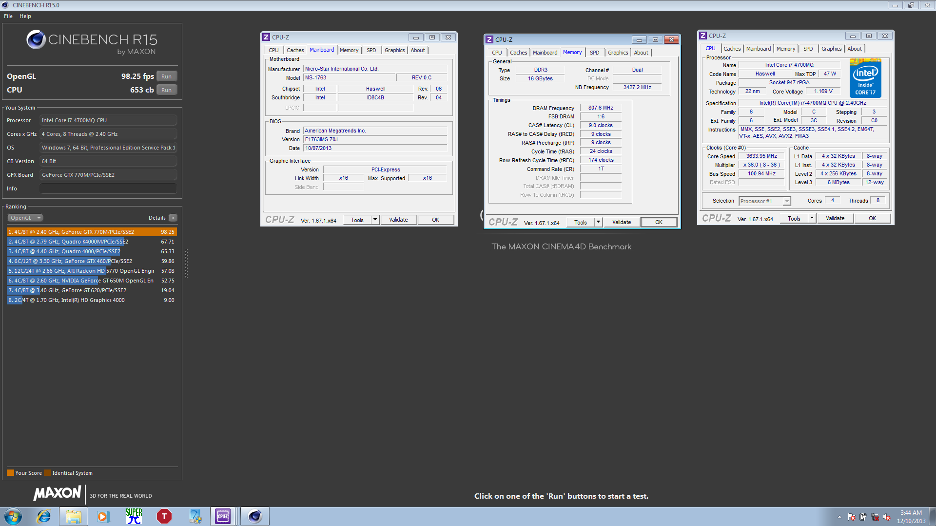The height and width of the screenshot is (526, 936).
Task: Switch to Mainboard tab in Memory CPU-Z window
Action: click(x=545, y=53)
